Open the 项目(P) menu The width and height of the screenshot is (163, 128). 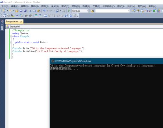(45, 6)
